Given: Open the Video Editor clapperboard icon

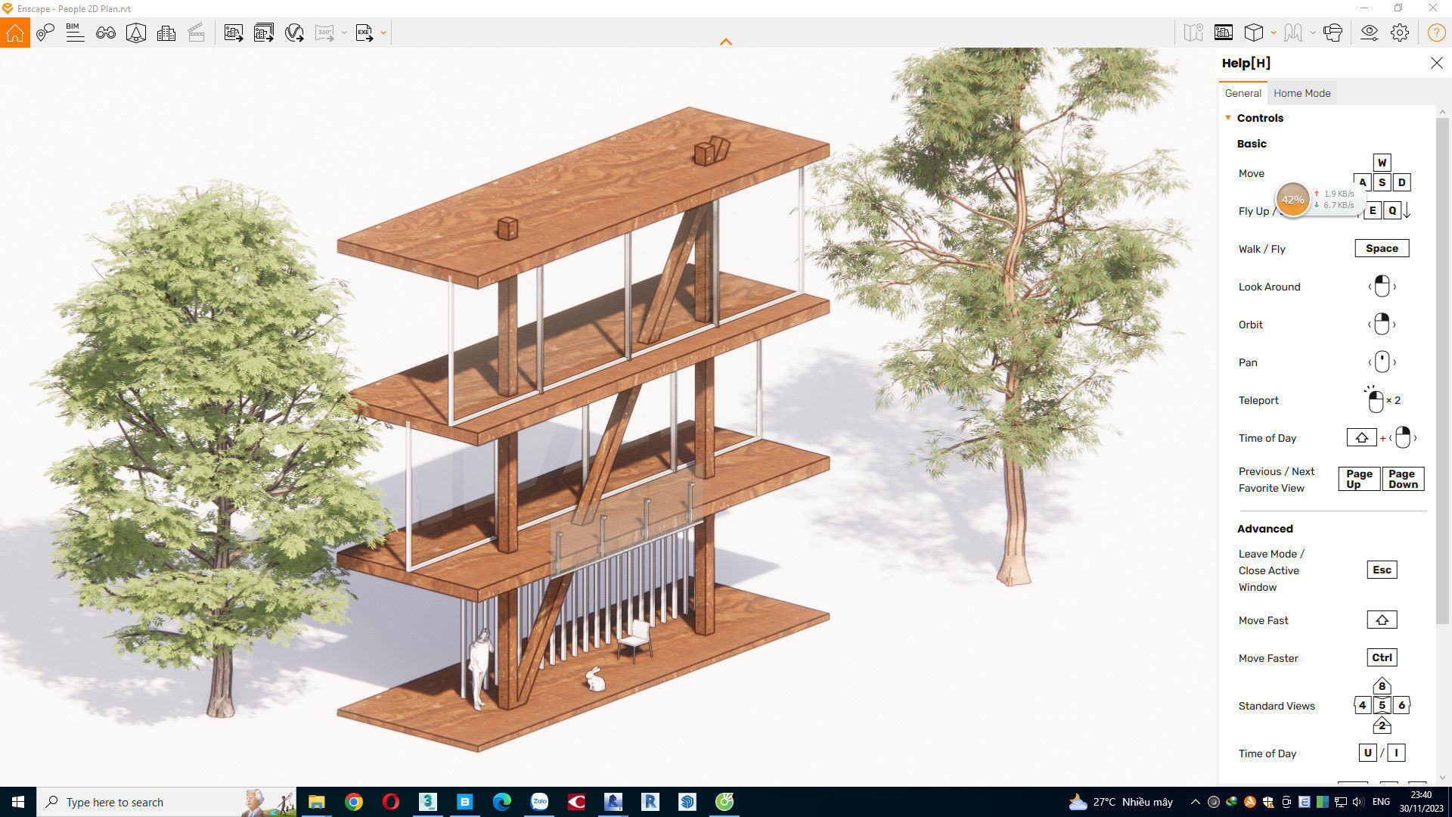Looking at the screenshot, I should point(197,33).
